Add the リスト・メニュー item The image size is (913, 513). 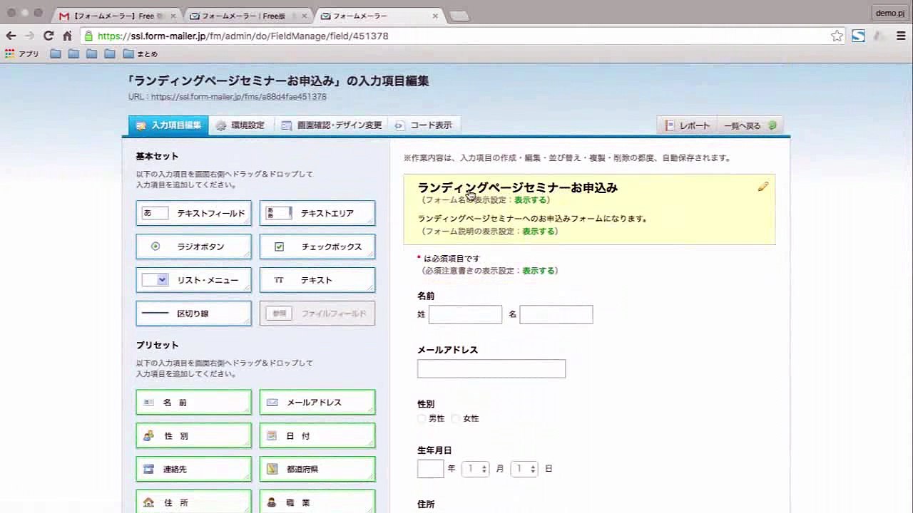pos(194,280)
